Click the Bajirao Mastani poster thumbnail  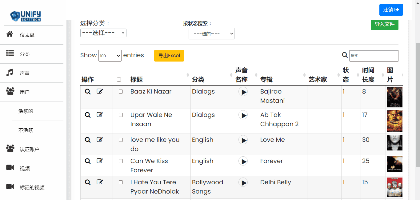[395, 97]
